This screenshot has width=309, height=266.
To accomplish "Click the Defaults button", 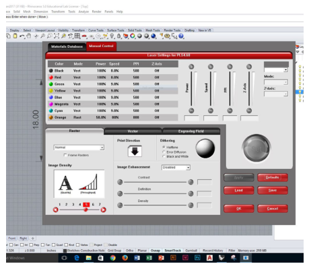I will [273, 177].
